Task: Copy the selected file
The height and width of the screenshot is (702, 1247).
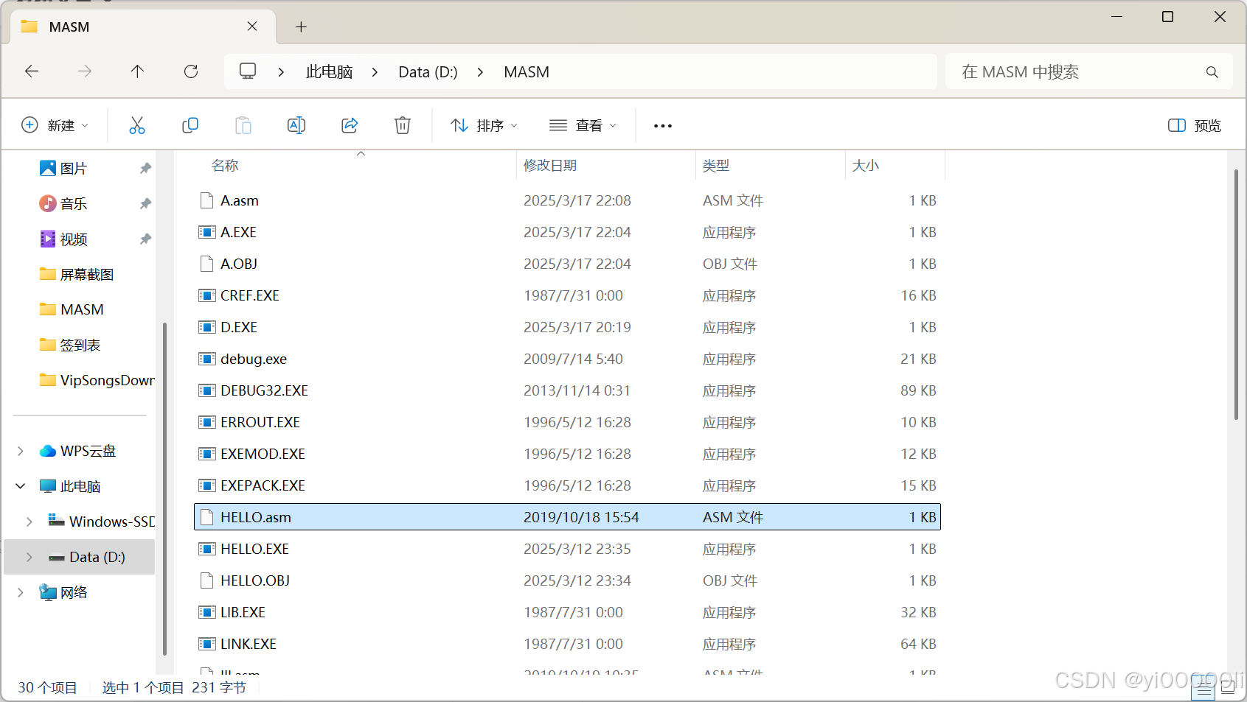Action: tap(190, 124)
